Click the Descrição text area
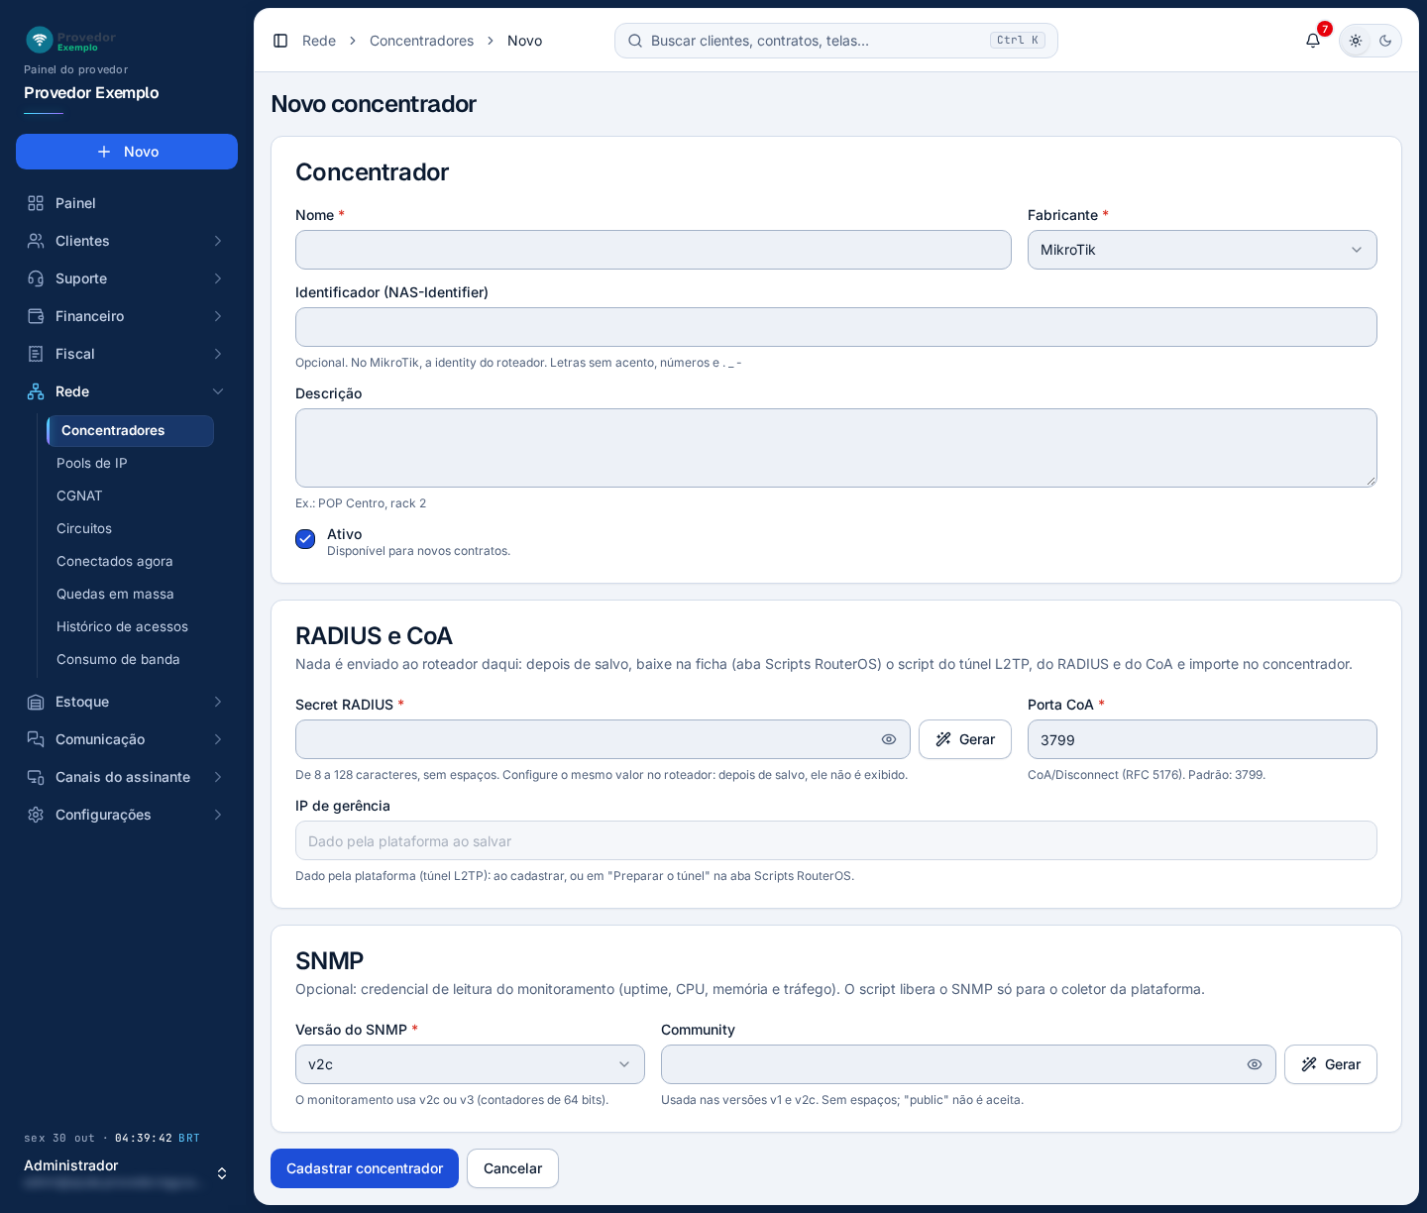 tap(836, 448)
